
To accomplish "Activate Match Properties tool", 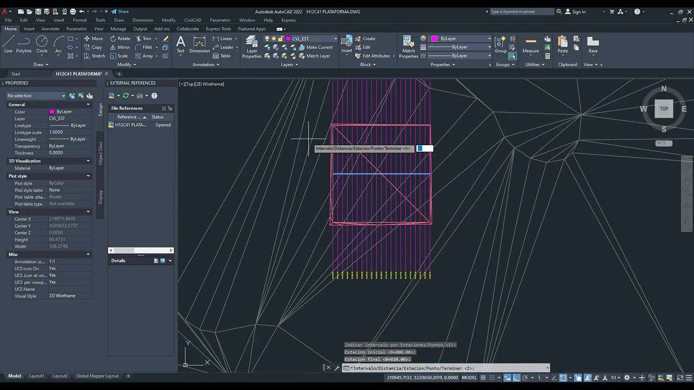I will click(x=408, y=47).
